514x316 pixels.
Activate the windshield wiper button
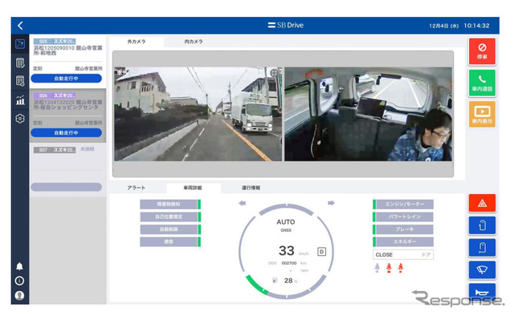click(x=482, y=269)
